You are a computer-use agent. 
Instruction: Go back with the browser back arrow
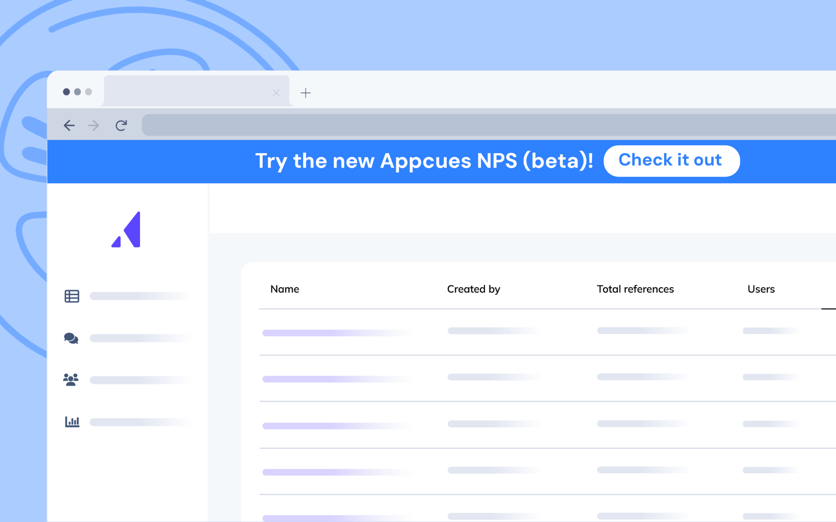point(69,125)
